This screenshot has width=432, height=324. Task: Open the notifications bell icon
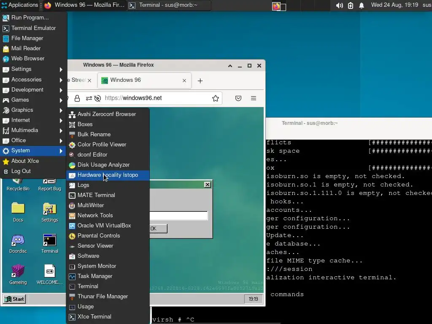tap(362, 5)
